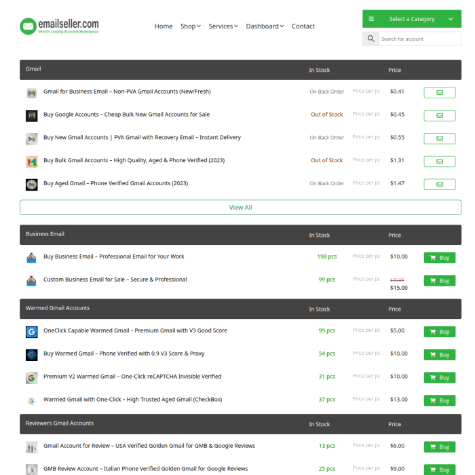The height and width of the screenshot is (475, 475).
Task: Click the Reviewers Gmail Accounts category header
Action: click(x=60, y=423)
